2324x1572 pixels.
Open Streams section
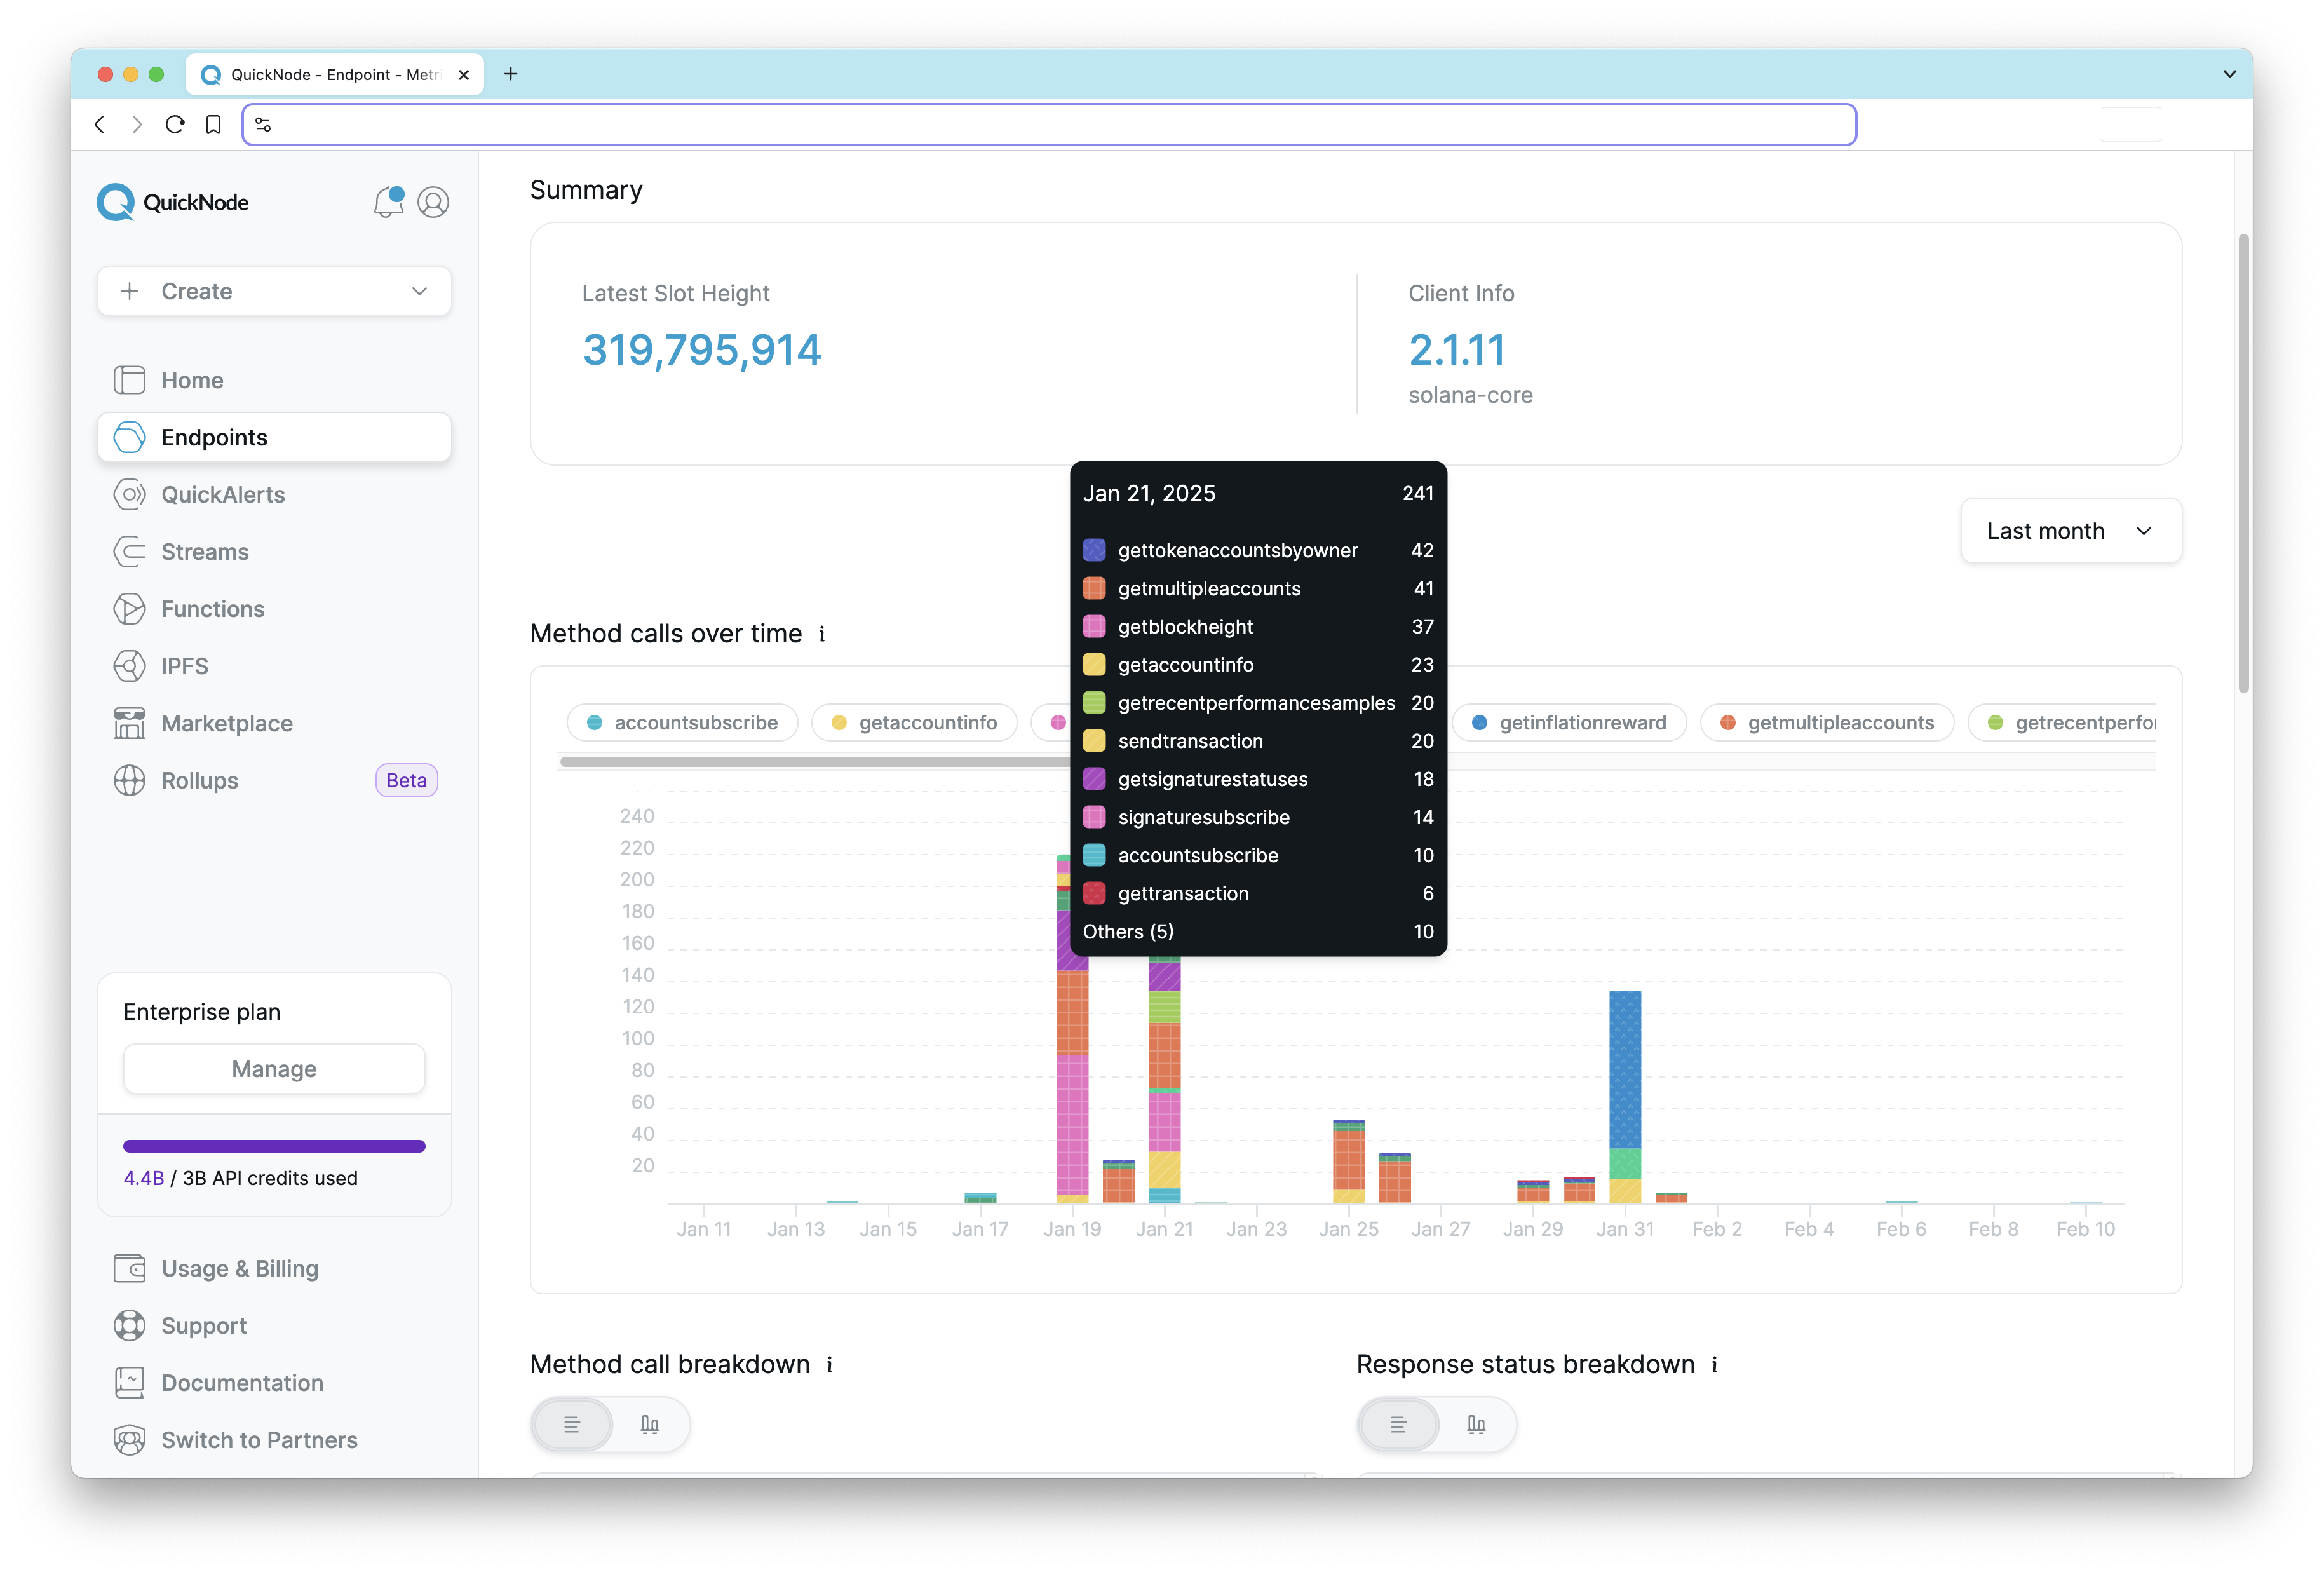pos(274,551)
